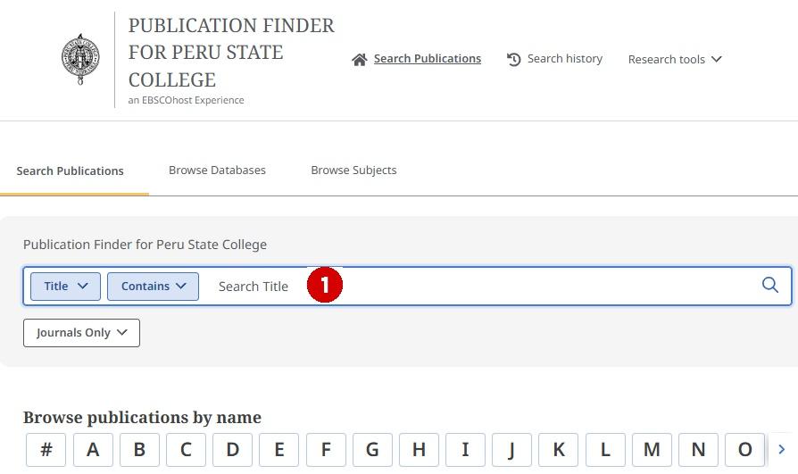Image resolution: width=798 pixels, height=474 pixels.
Task: Click the home icon beside Search Publications
Action: [360, 60]
